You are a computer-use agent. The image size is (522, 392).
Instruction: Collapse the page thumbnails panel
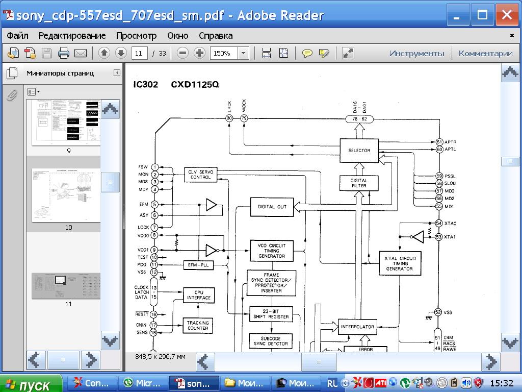click(117, 73)
